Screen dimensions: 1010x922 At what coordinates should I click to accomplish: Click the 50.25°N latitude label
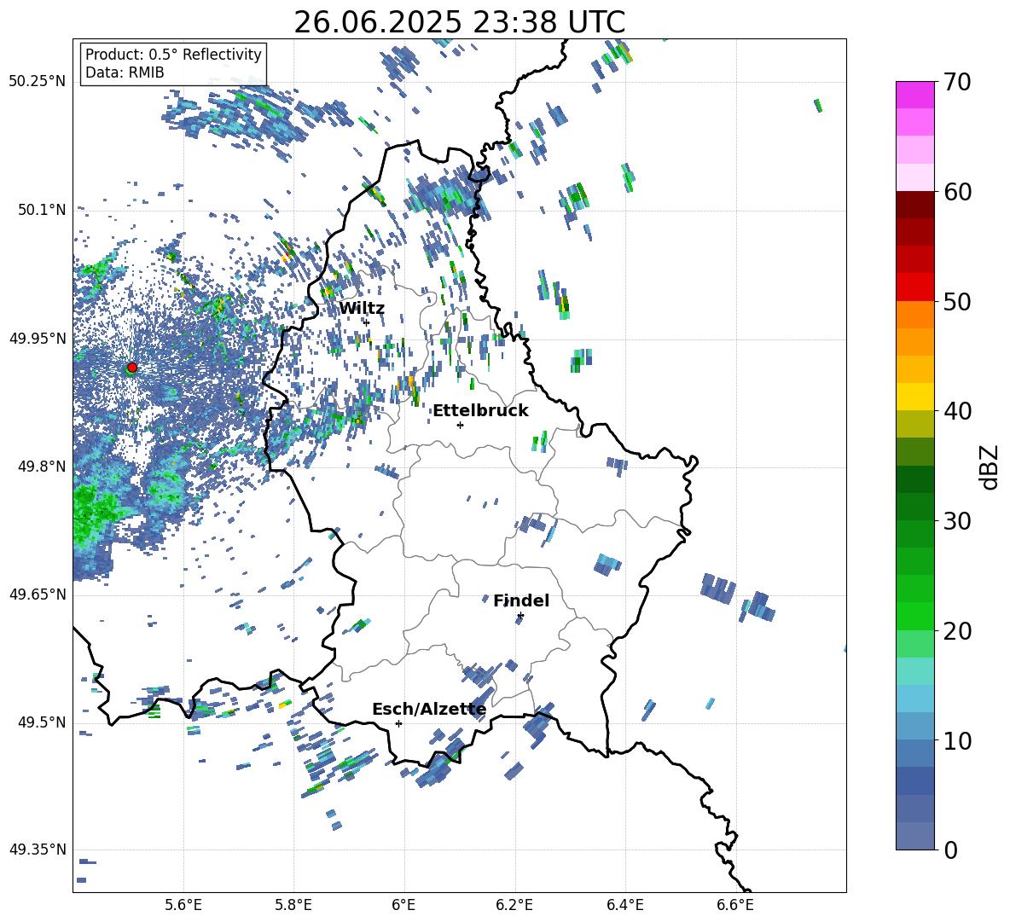(x=38, y=82)
